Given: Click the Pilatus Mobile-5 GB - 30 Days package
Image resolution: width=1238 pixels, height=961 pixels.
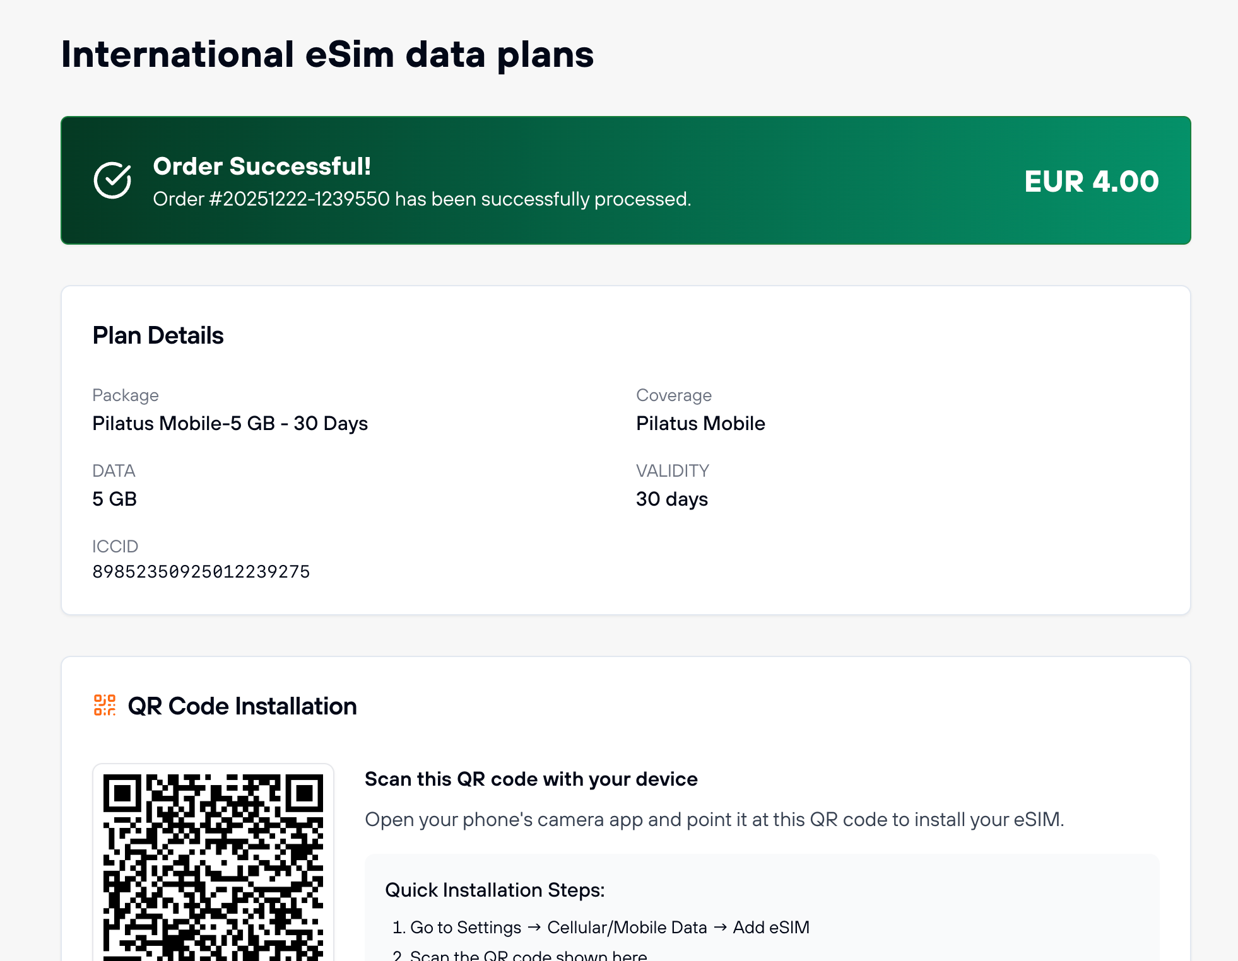Looking at the screenshot, I should click(x=230, y=423).
